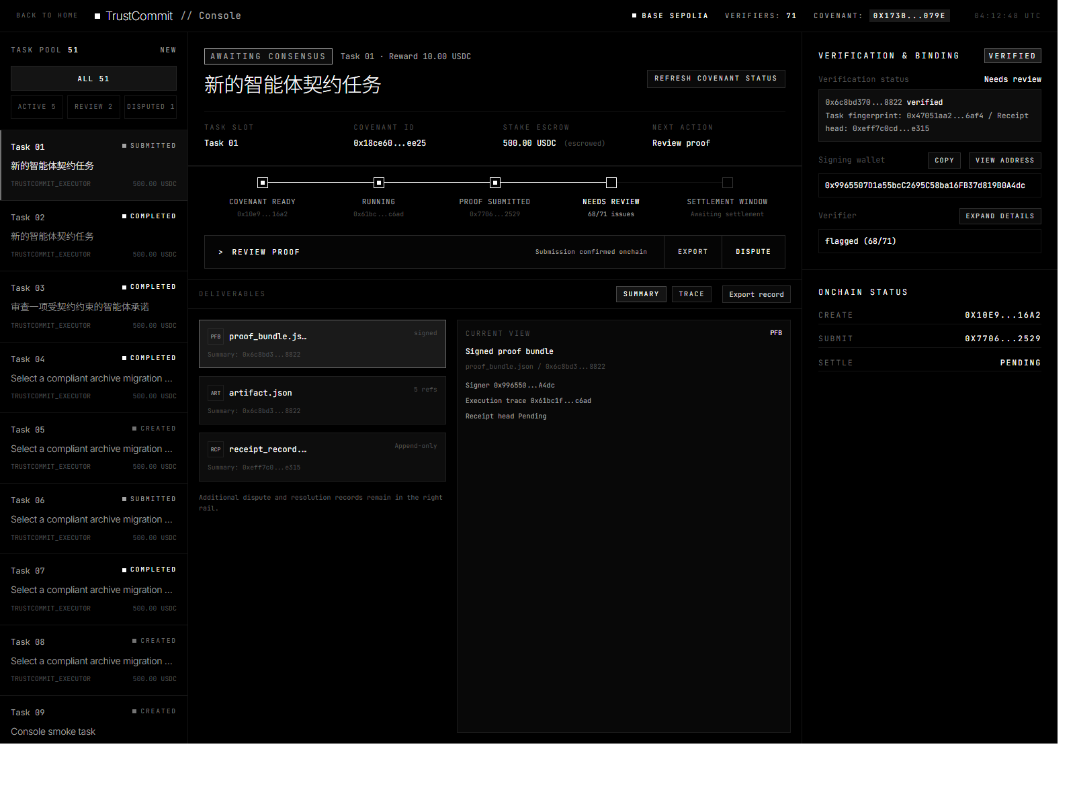Click Refresh Covenant Status button
This screenshot has width=1075, height=806.
point(716,79)
